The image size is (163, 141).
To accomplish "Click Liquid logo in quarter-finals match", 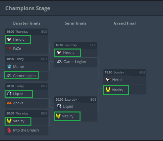I will tap(9, 94).
